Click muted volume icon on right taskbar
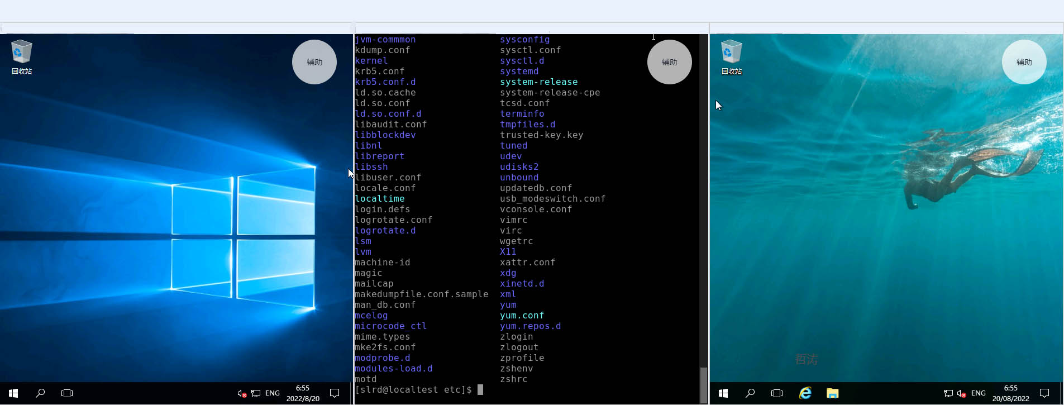The image size is (1064, 405). (x=961, y=393)
